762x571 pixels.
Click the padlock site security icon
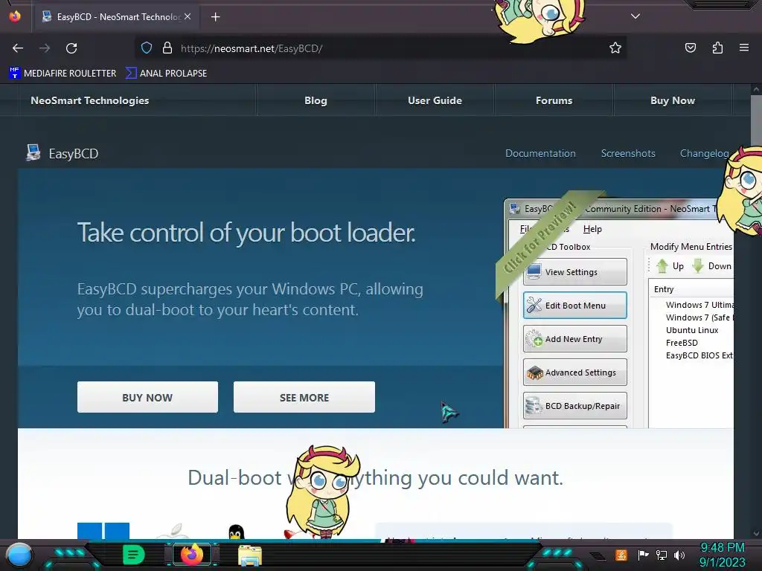coord(167,48)
